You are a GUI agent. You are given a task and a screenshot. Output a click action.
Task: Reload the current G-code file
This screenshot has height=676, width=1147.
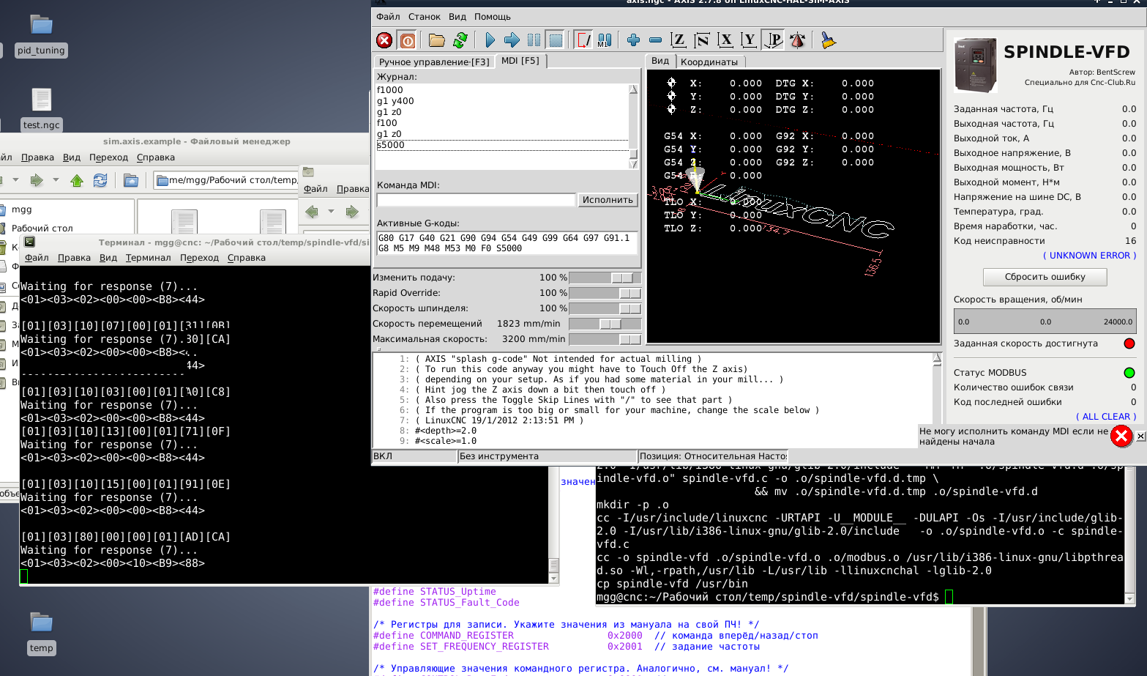(x=460, y=40)
